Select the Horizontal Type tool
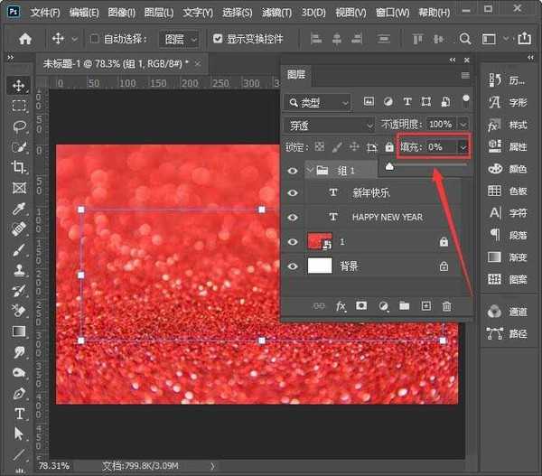Screen dimensions: 542x476 (19, 414)
